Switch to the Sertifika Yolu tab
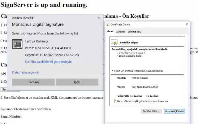 click(134, 32)
